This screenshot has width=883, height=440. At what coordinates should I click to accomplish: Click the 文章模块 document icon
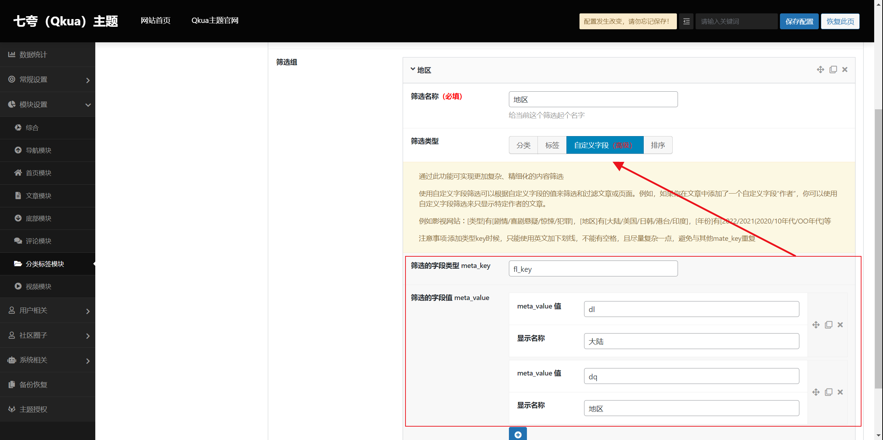tap(18, 195)
